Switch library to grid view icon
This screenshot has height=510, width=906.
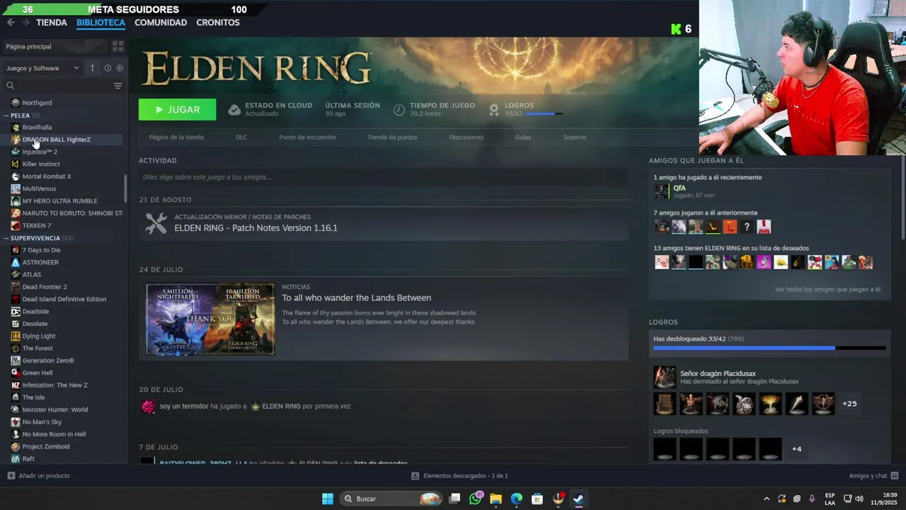[117, 46]
